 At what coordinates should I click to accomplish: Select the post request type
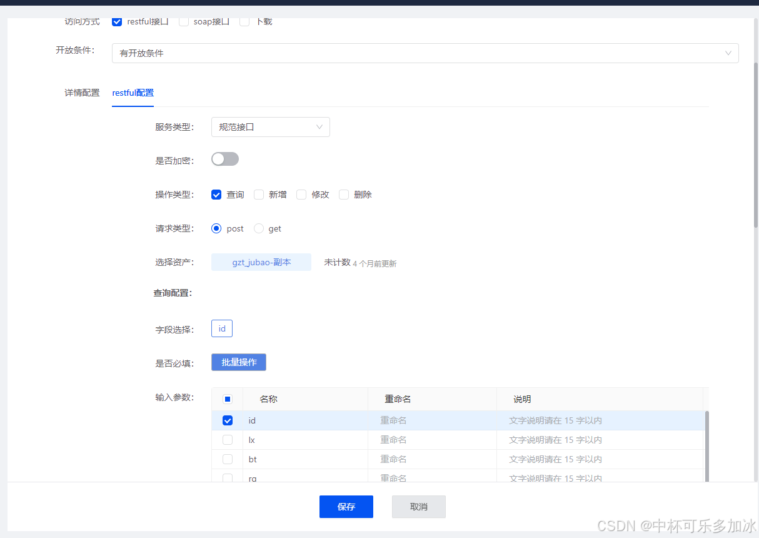point(217,229)
